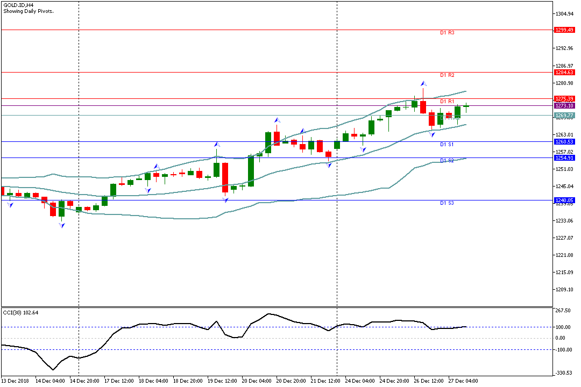Click the lowest down-fractal arrow near 1233.06
The image size is (581, 387).
[x=62, y=225]
